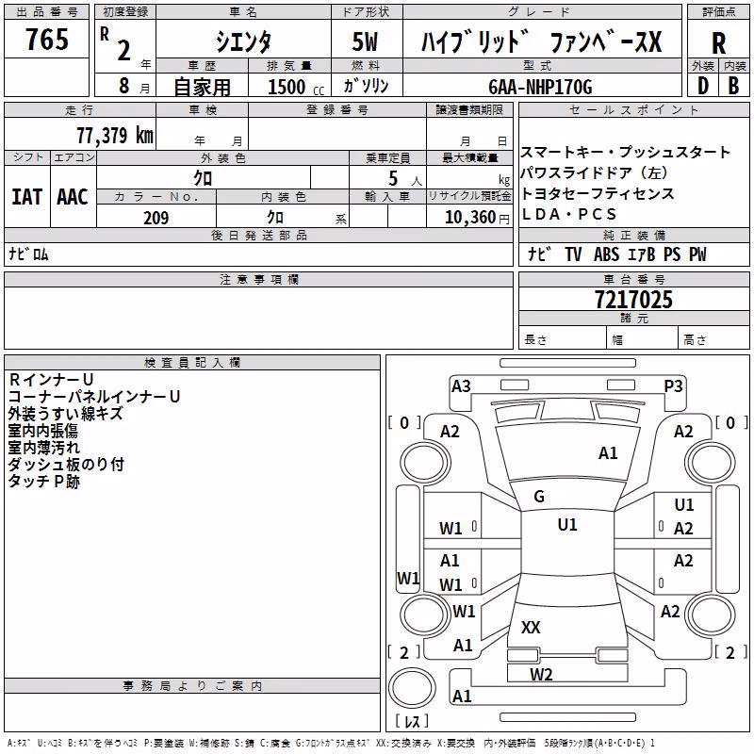Click the W2 mark on rear bumper

click(541, 675)
